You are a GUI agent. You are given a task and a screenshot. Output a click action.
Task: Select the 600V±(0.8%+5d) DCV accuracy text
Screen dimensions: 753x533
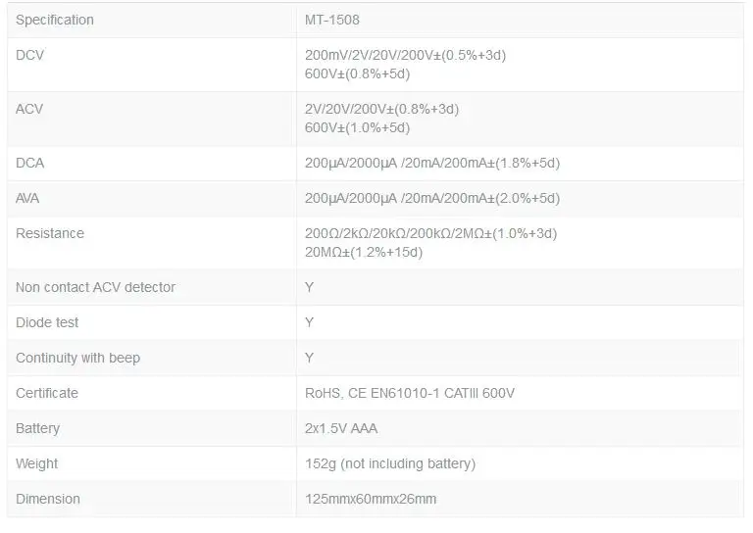[x=357, y=73]
